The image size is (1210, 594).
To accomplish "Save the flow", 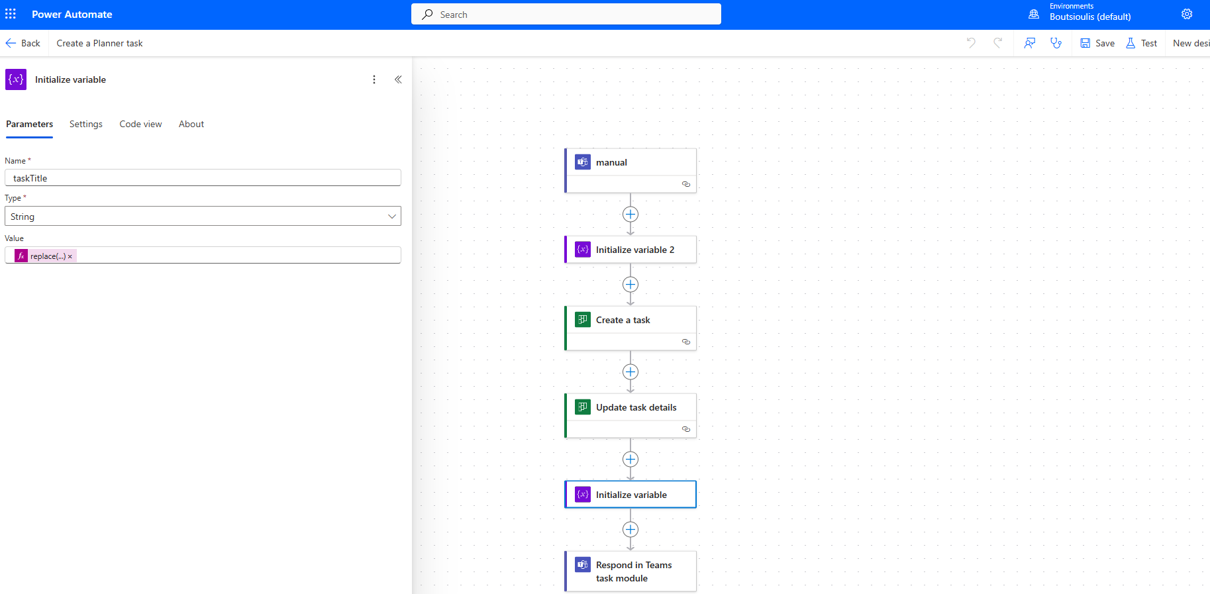I will pyautogui.click(x=1097, y=43).
